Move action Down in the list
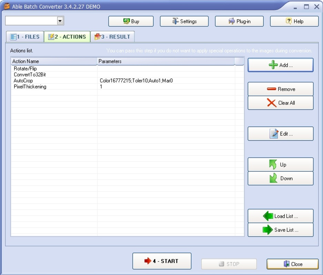The height and width of the screenshot is (275, 323). [x=280, y=178]
